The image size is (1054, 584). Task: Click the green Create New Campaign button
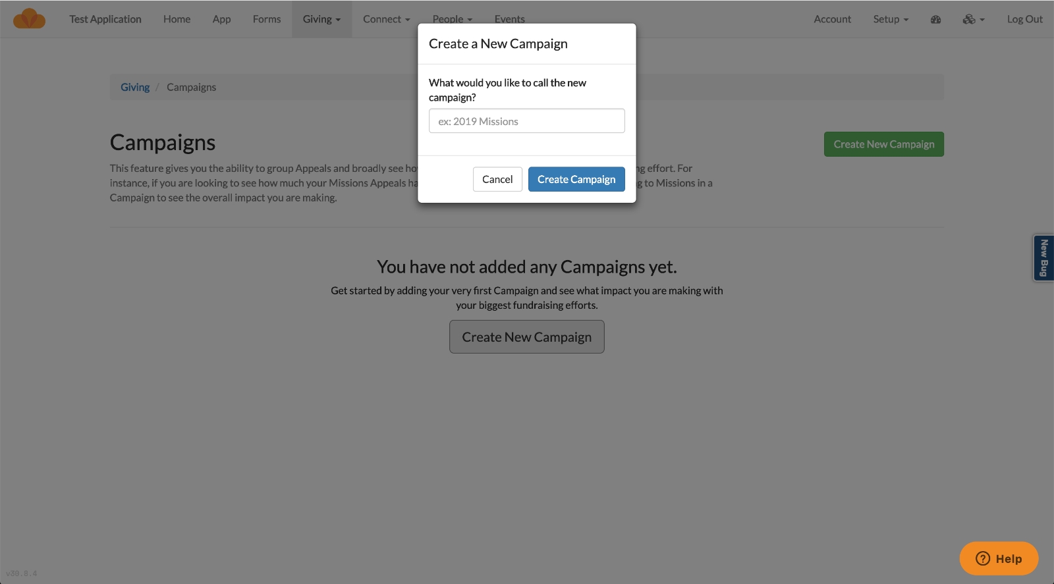point(883,144)
